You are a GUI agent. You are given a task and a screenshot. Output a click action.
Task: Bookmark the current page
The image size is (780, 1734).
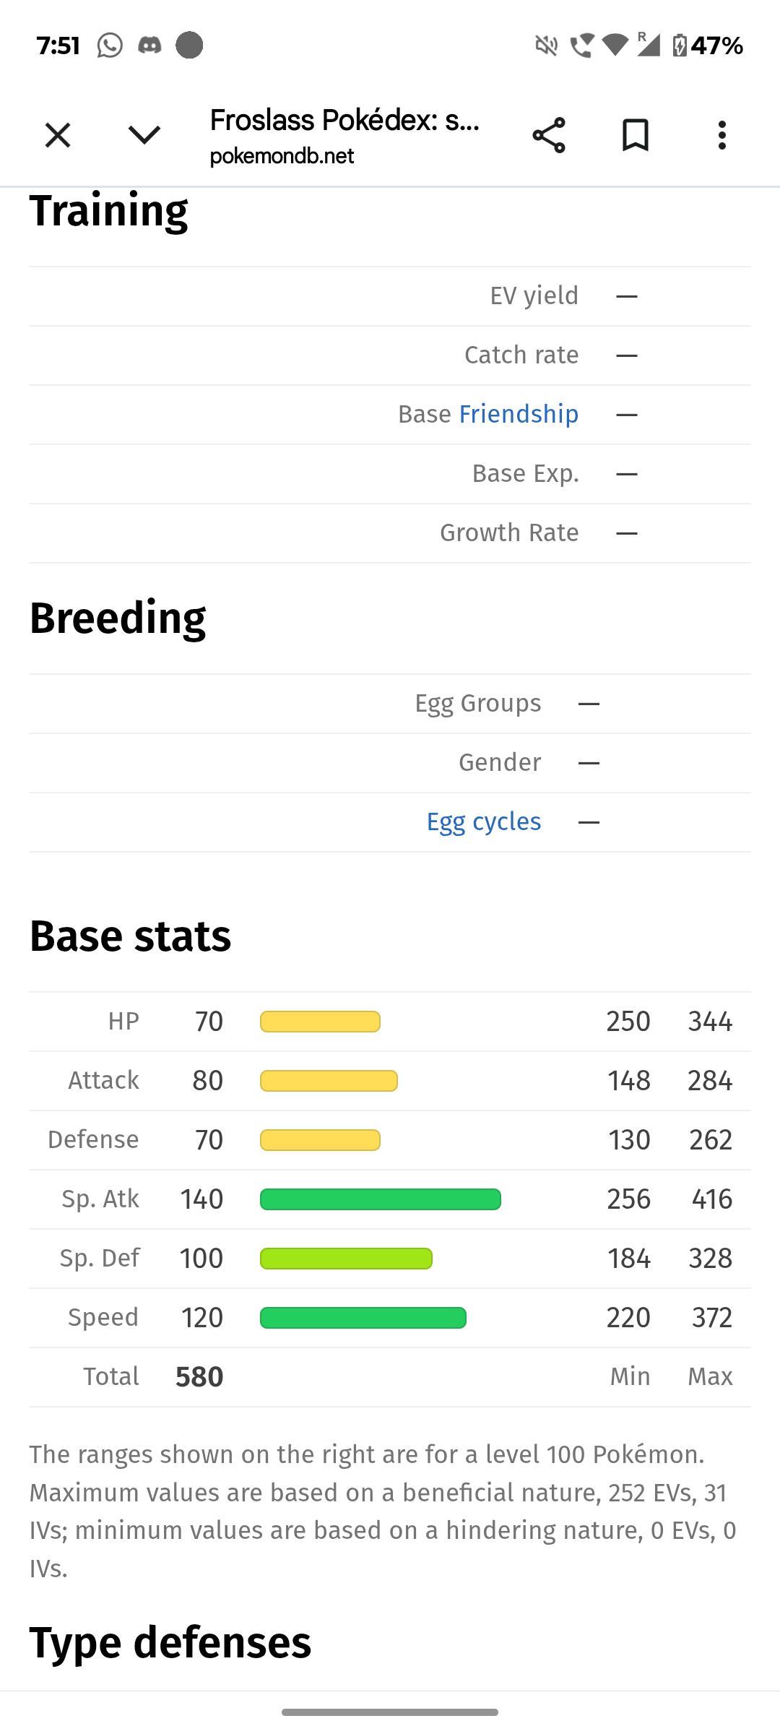coord(635,134)
